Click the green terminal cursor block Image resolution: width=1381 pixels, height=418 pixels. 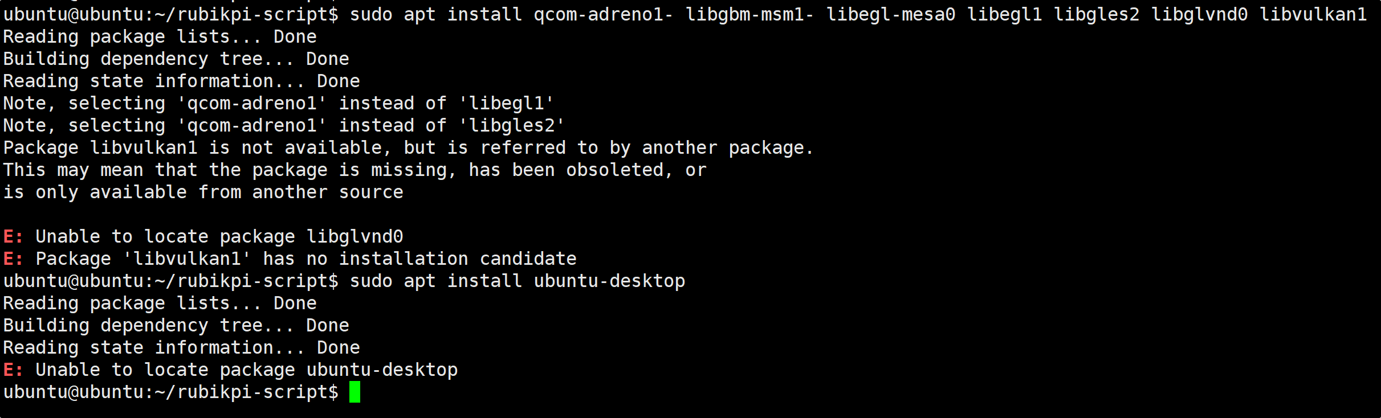point(355,392)
